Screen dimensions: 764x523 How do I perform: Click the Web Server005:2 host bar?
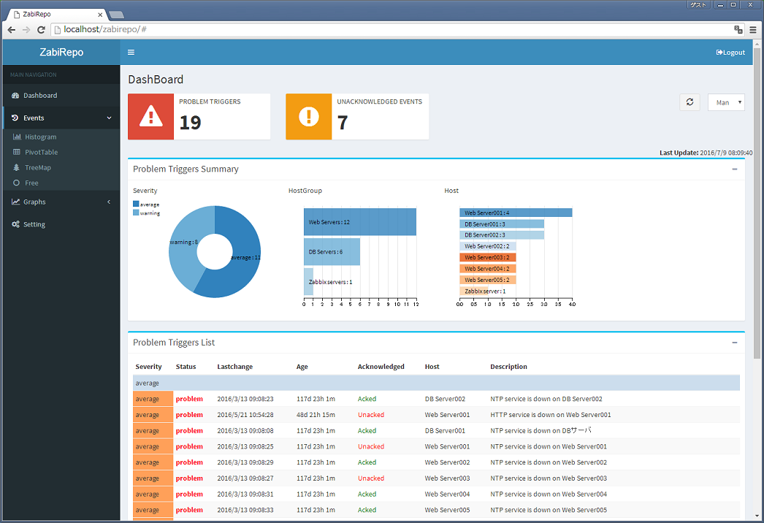[x=488, y=280]
